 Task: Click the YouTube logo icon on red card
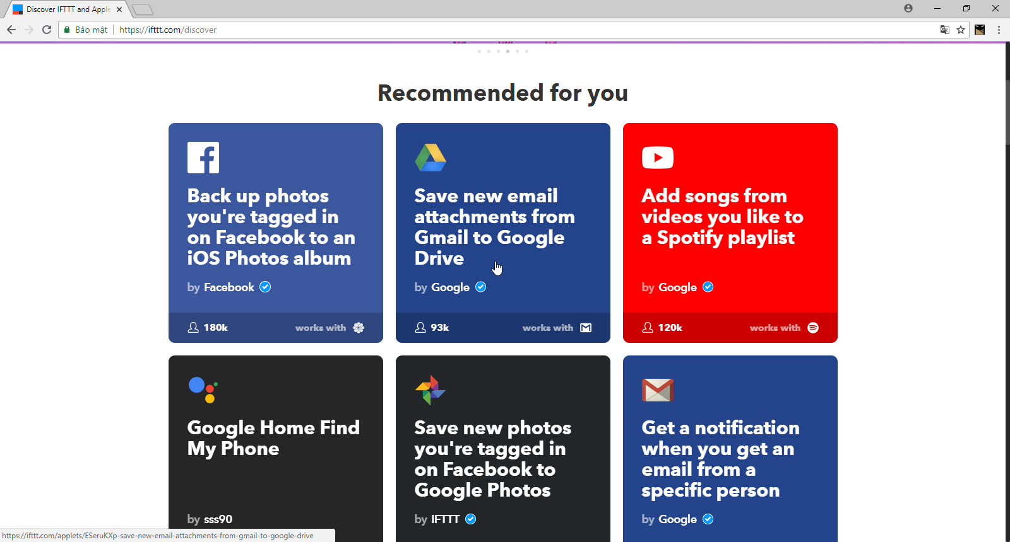click(x=658, y=158)
